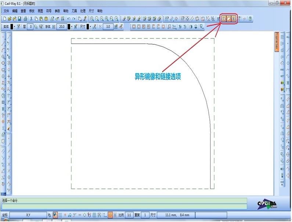Click the AND filter icon in right toolbar

(282, 70)
